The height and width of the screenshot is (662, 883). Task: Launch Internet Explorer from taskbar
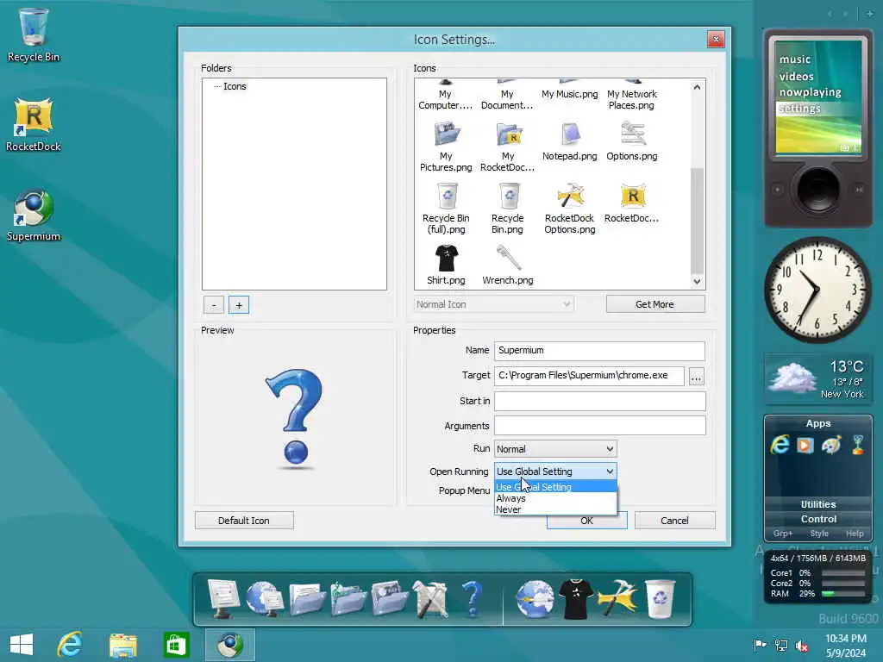70,645
